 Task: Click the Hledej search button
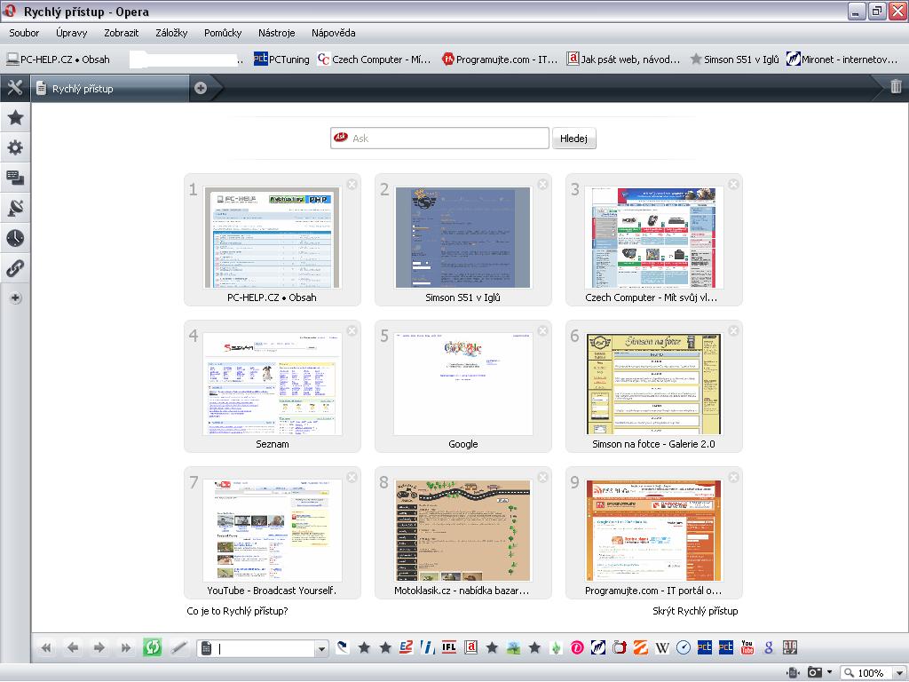click(573, 139)
